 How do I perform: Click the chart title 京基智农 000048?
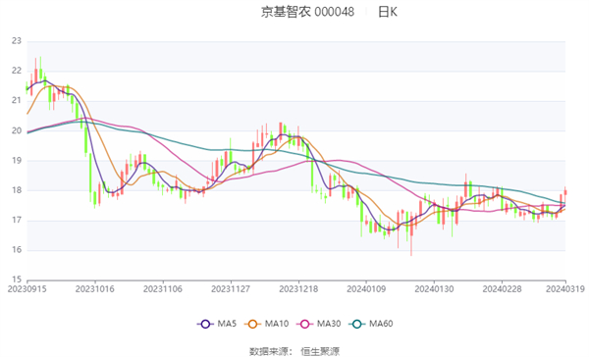tap(307, 12)
